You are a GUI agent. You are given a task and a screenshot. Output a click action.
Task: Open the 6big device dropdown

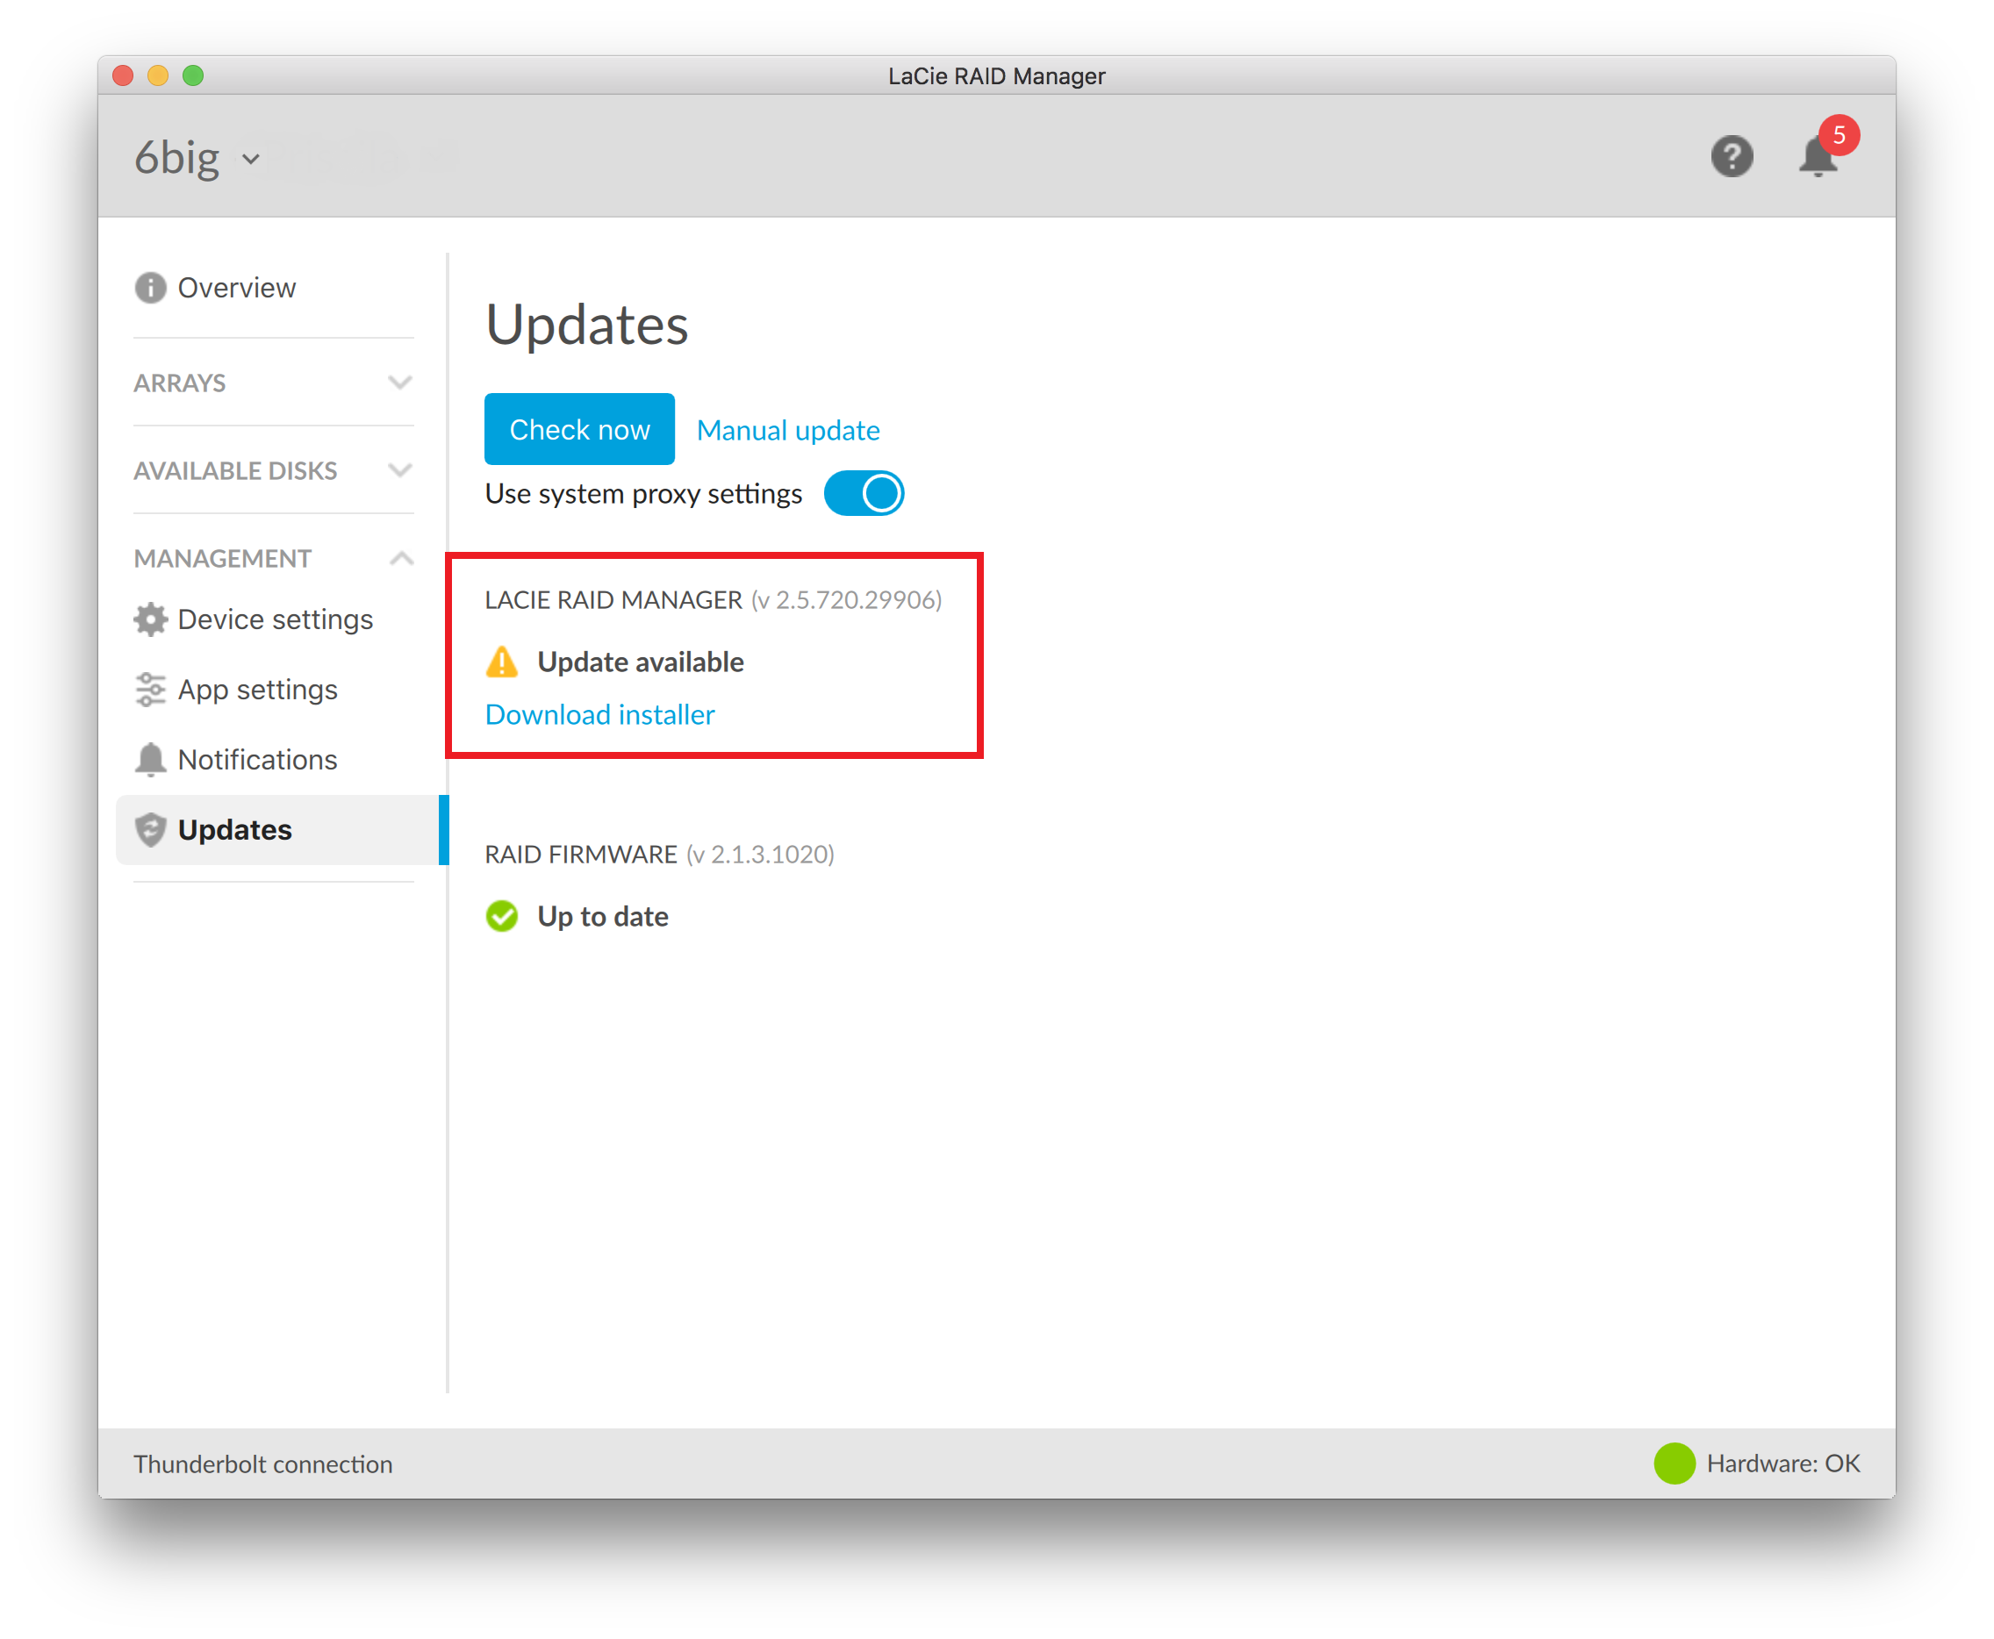click(250, 159)
